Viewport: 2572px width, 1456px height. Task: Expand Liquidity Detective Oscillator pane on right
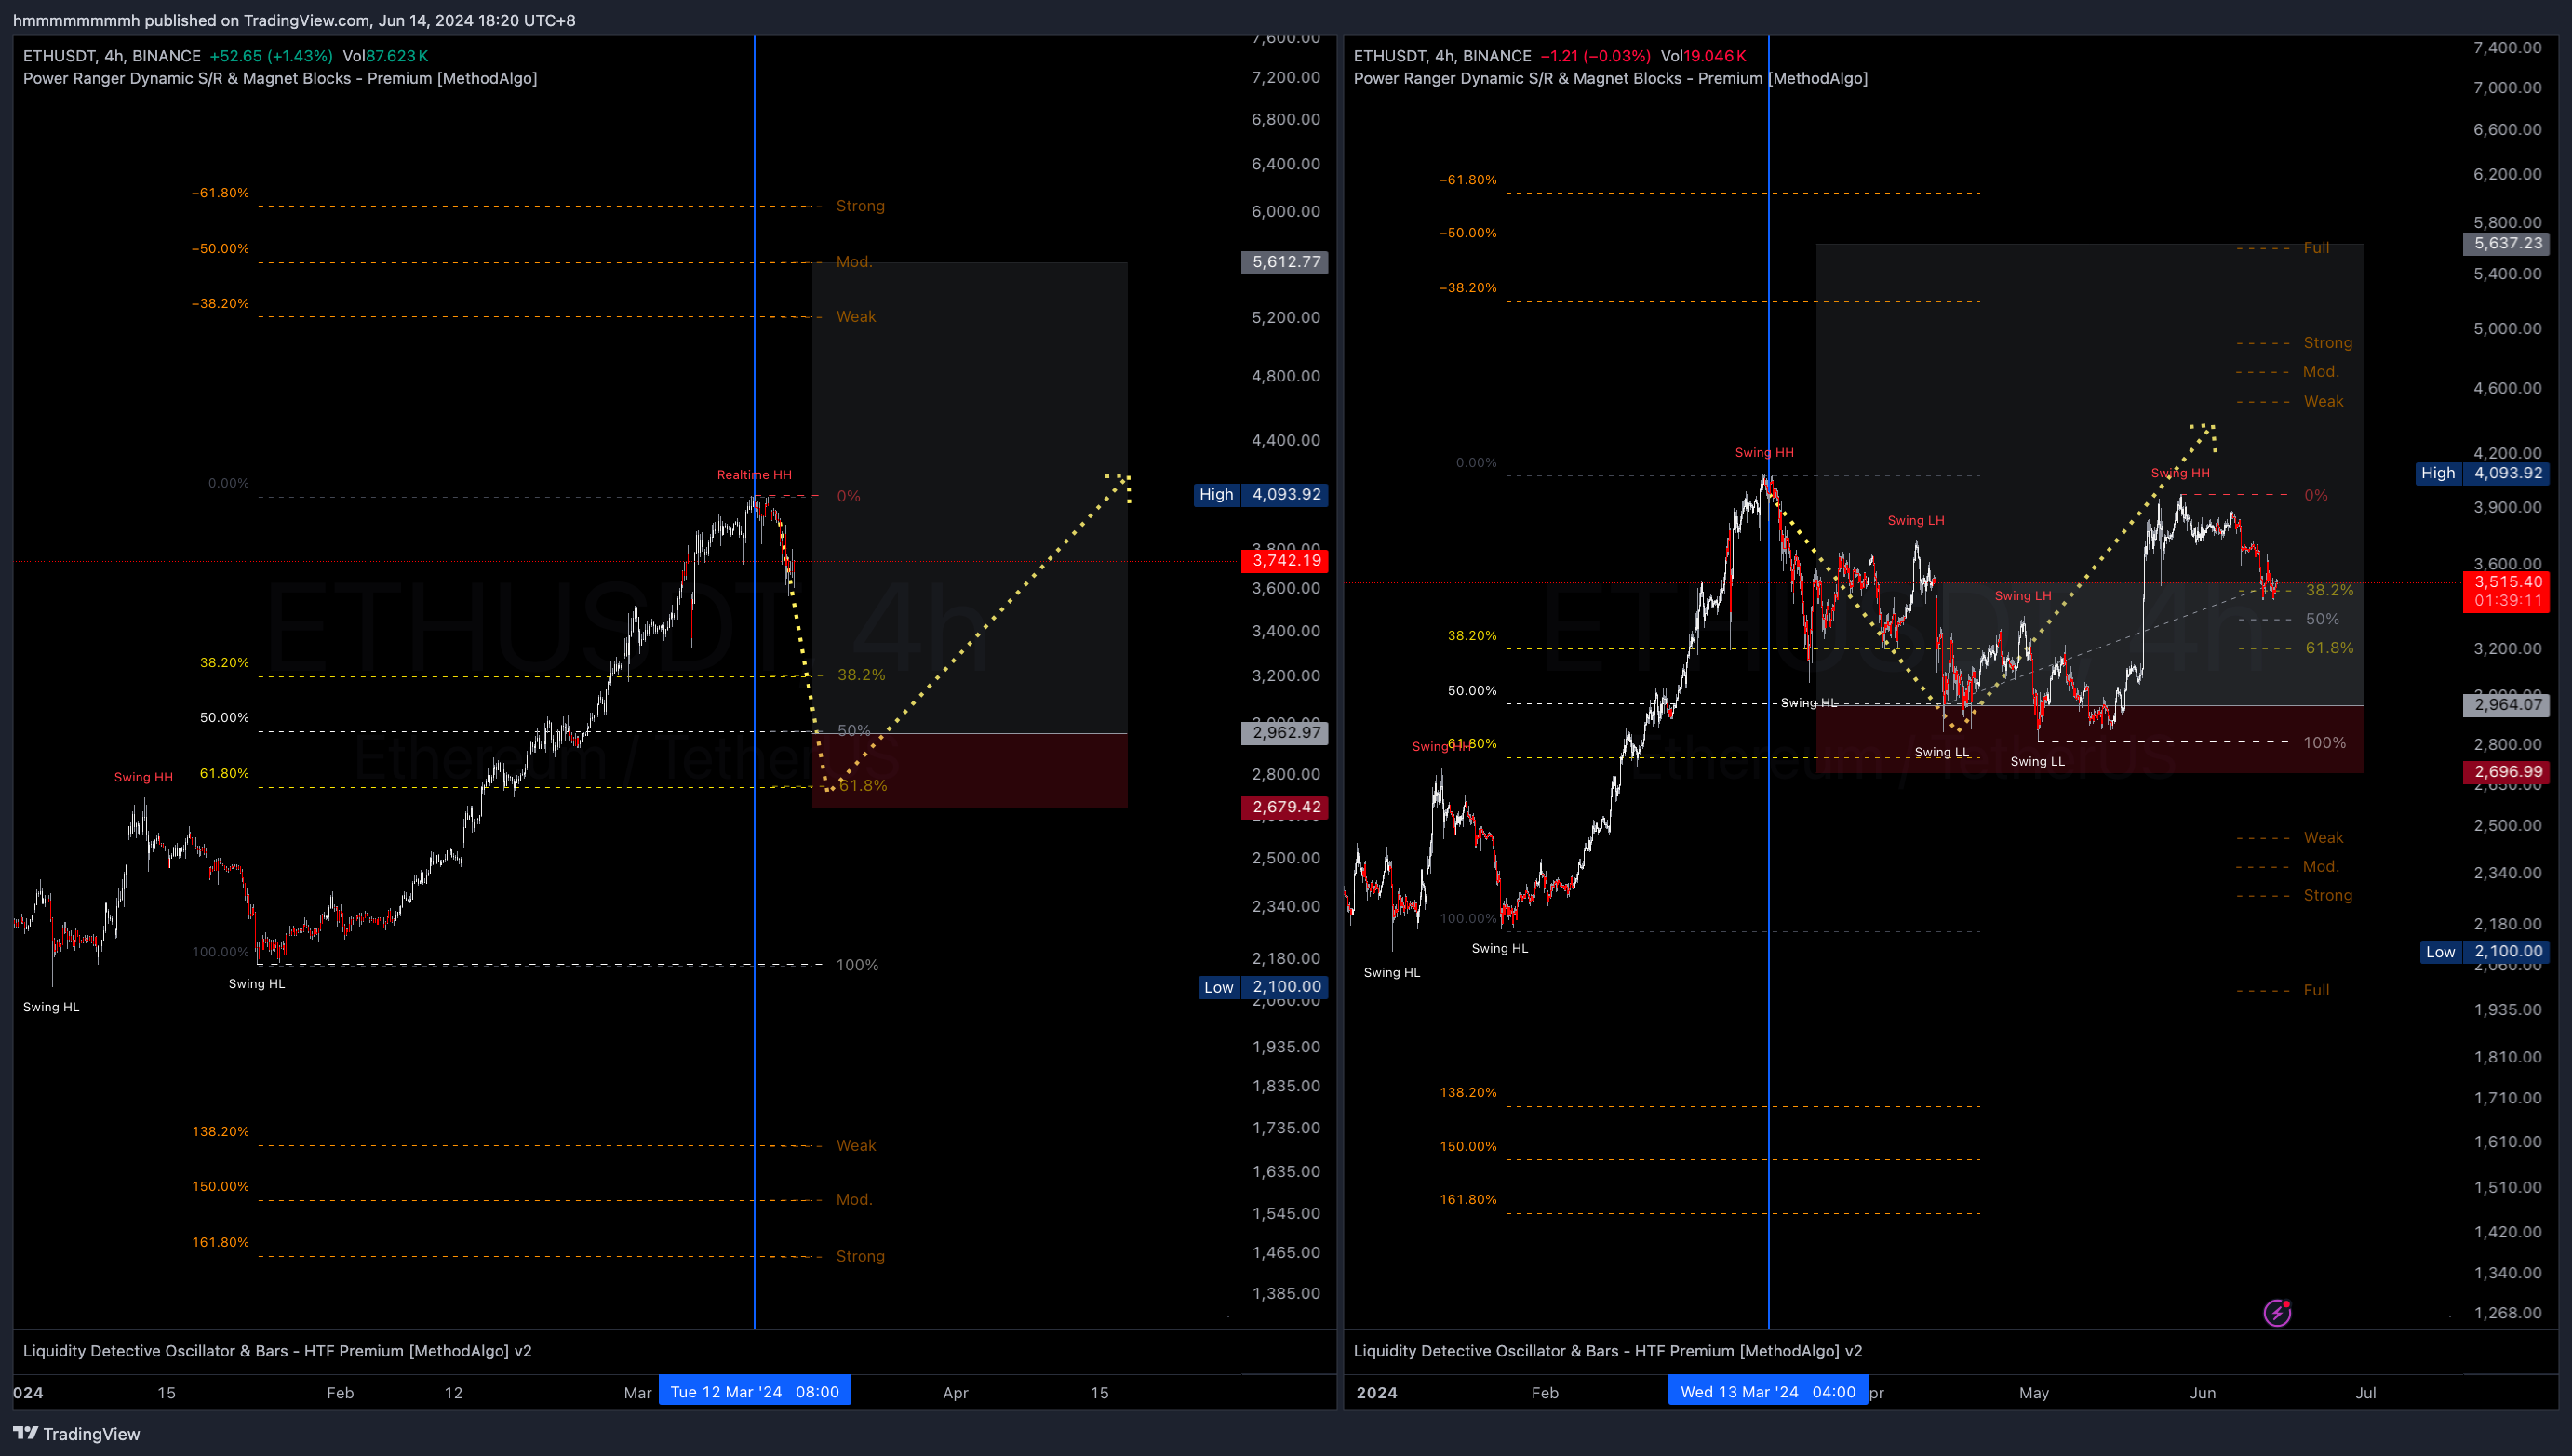tap(1607, 1350)
